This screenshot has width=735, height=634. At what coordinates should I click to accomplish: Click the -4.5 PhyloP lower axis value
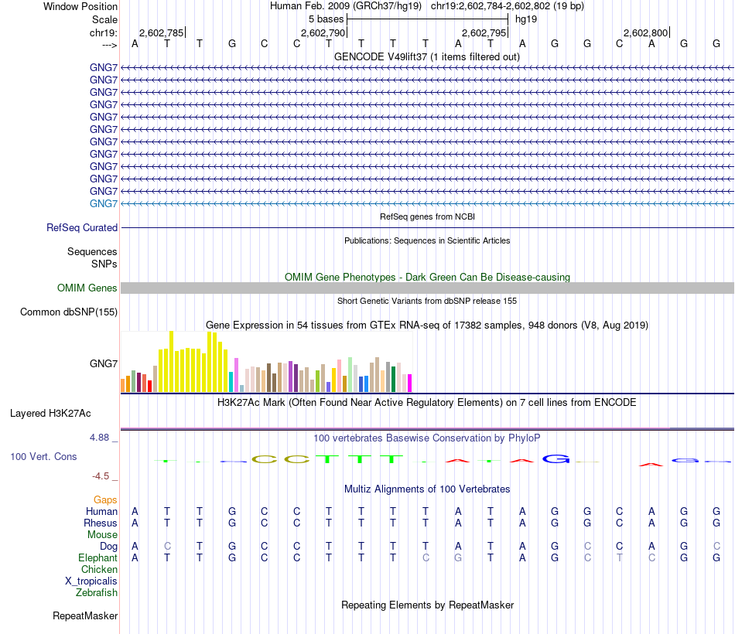tap(101, 476)
